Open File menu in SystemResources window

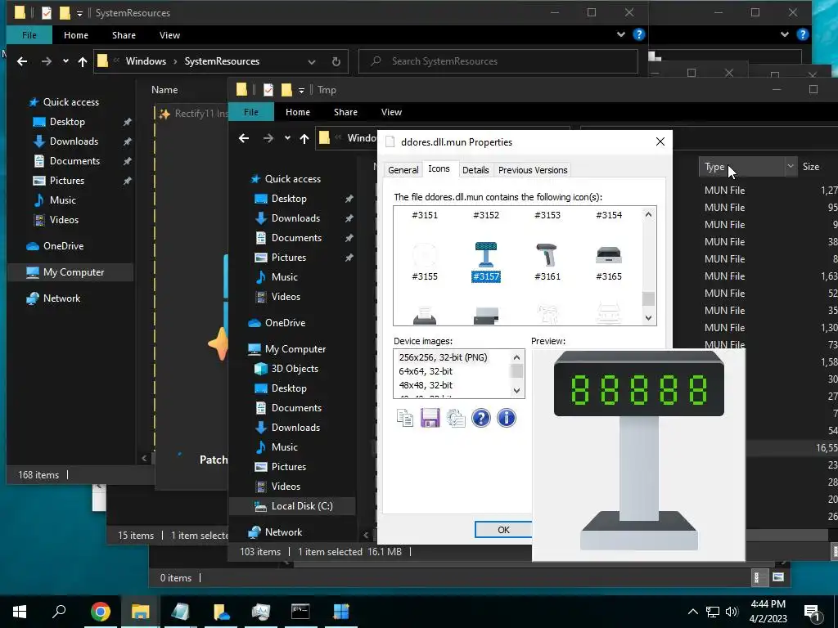(29, 34)
